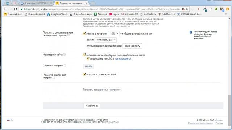232x130 pixels.
Task: Open the Cityhoster.RU bookmark
Action: [x=130, y=14]
